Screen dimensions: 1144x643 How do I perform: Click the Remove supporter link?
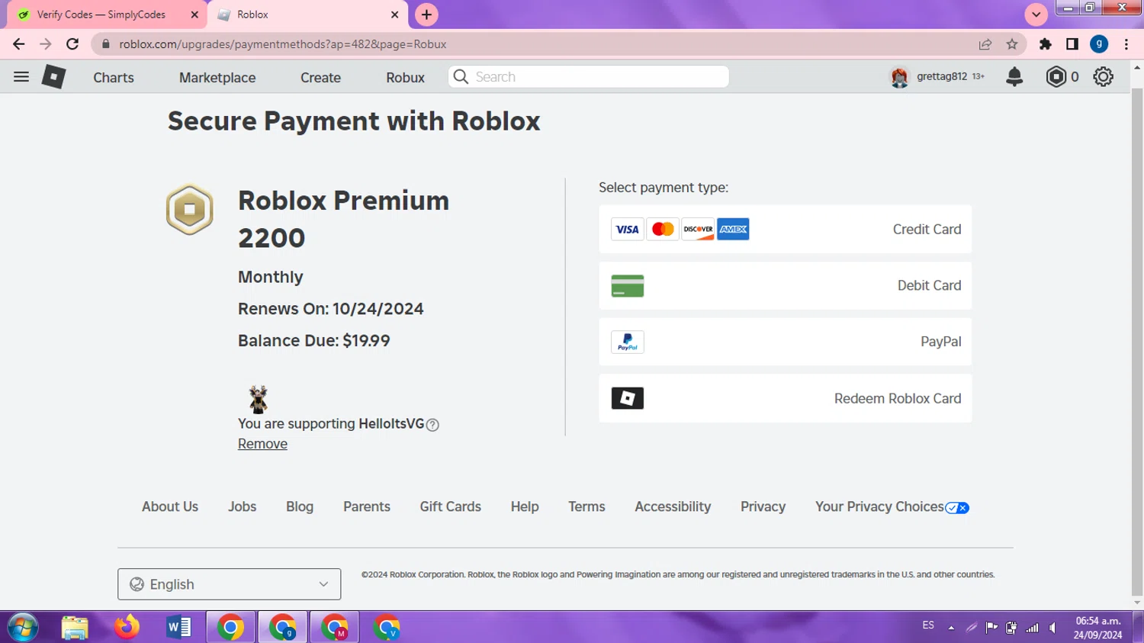tap(262, 444)
